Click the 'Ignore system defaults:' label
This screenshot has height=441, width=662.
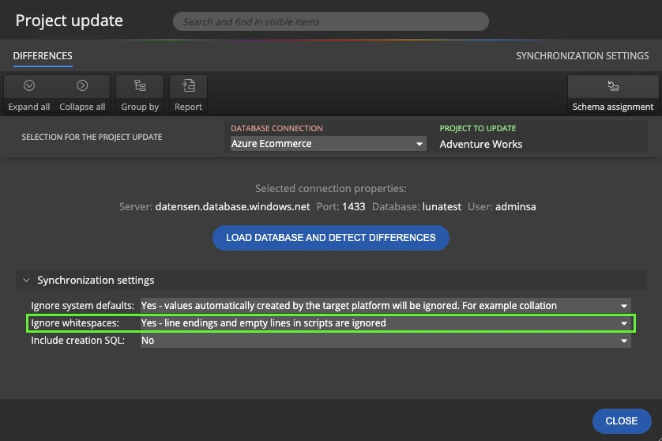pos(82,305)
